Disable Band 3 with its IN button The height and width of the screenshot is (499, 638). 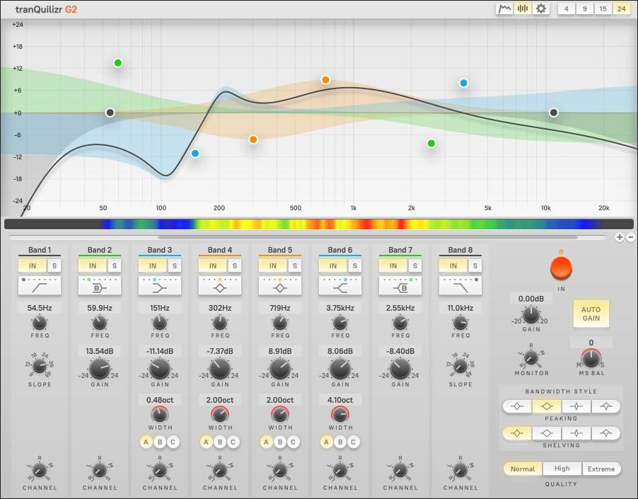152,265
